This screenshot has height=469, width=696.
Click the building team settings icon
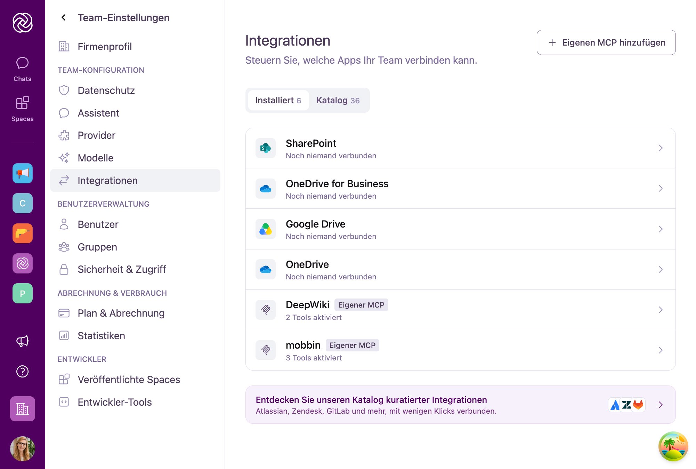(x=23, y=409)
